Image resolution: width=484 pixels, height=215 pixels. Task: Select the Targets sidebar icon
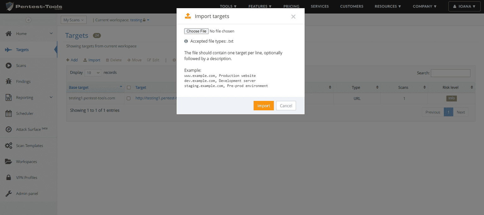coord(8,49)
